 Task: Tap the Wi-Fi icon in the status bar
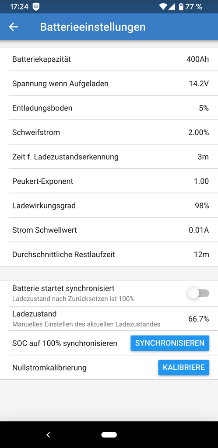tap(163, 7)
